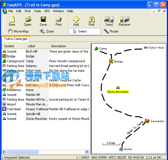The image size is (168, 160).
Task: Click the highlighted Stone Mountain map label
Action: (118, 92)
